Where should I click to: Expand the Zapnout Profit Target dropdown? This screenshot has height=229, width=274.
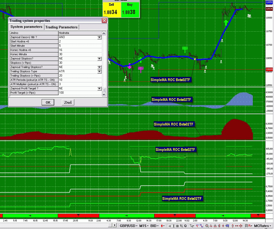(99, 88)
